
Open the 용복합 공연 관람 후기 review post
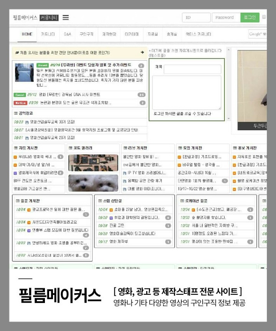(145, 181)
